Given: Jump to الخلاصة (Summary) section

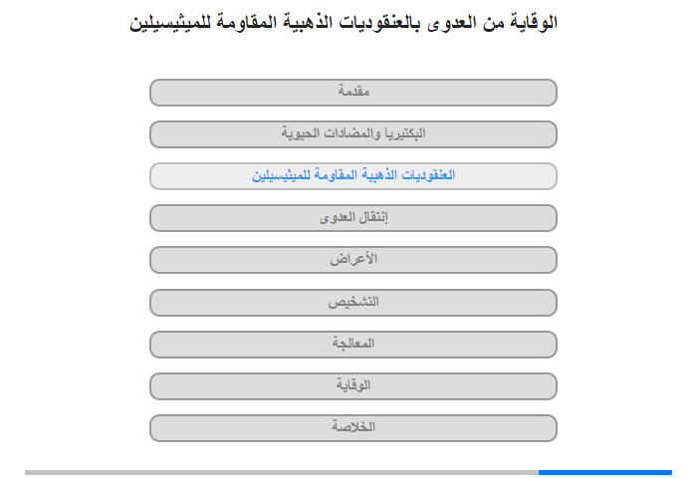Looking at the screenshot, I should [352, 428].
